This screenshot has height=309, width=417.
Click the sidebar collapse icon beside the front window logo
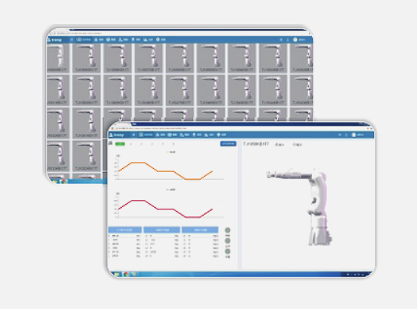point(133,135)
